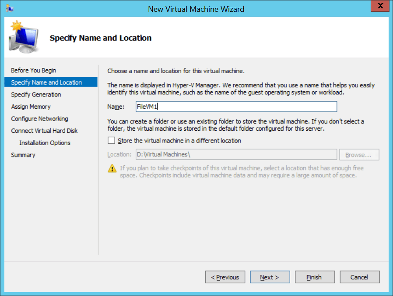Open the Configure Networking step
Image resolution: width=393 pixels, height=296 pixels.
coord(39,118)
